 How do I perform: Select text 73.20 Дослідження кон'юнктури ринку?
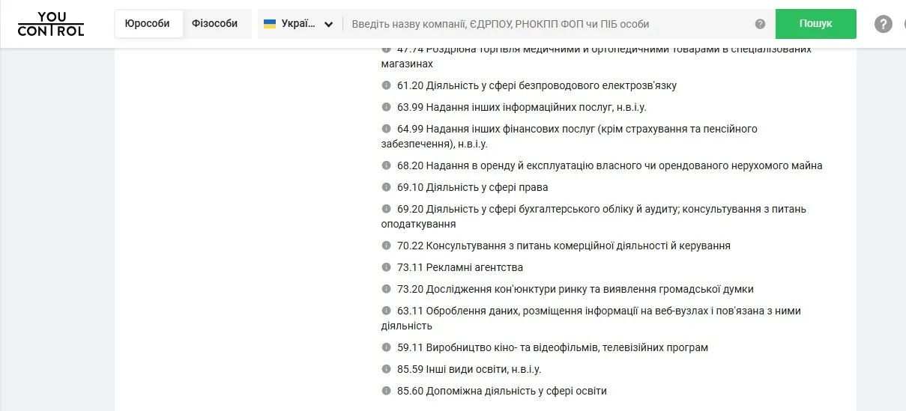coord(576,289)
